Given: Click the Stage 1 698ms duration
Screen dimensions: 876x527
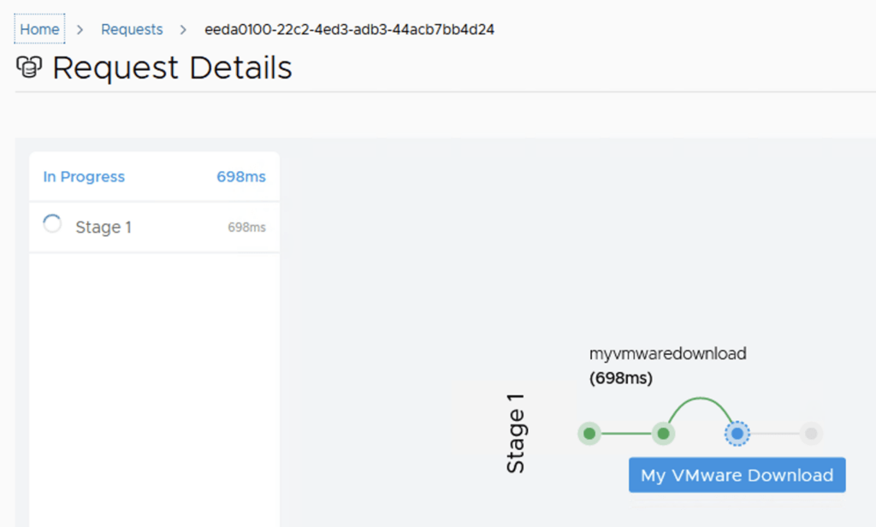Looking at the screenshot, I should click(x=246, y=228).
